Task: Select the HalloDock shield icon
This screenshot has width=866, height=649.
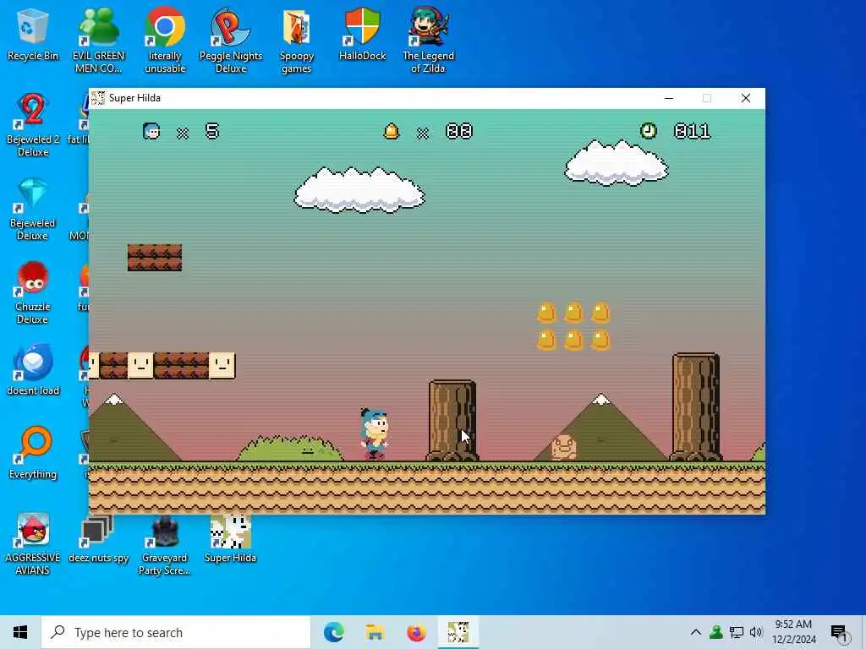Action: pyautogui.click(x=362, y=35)
